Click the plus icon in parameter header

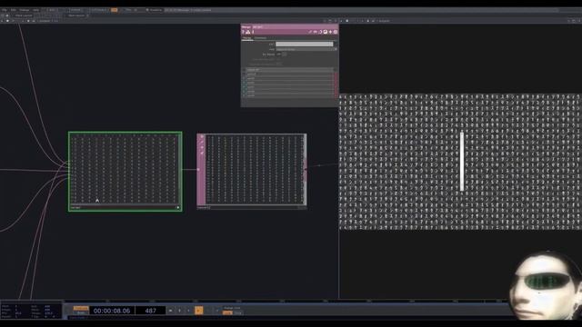[x=330, y=33]
